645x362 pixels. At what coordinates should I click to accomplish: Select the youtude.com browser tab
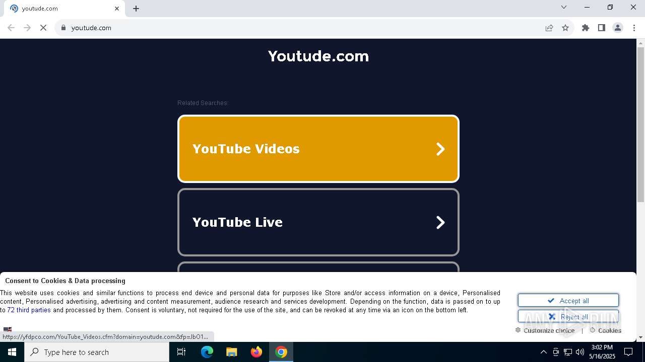coord(64,9)
